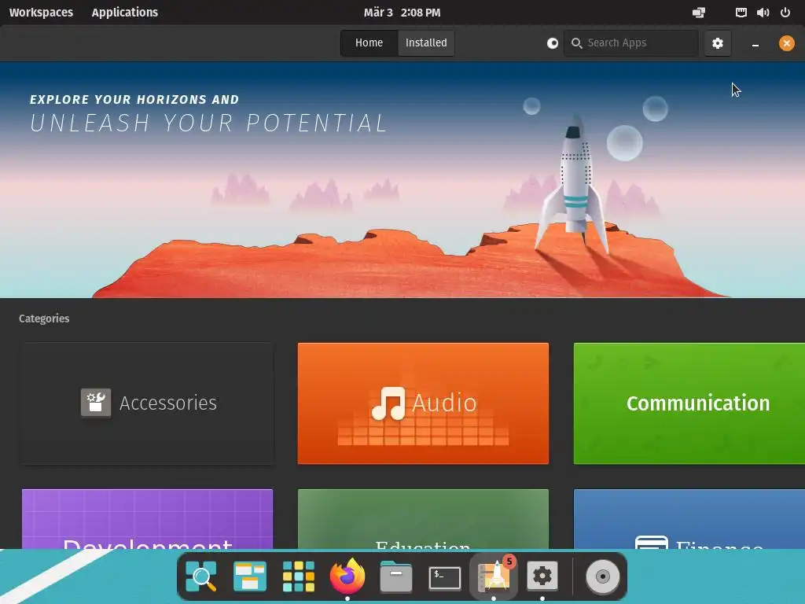Open the Accessories category

(148, 403)
